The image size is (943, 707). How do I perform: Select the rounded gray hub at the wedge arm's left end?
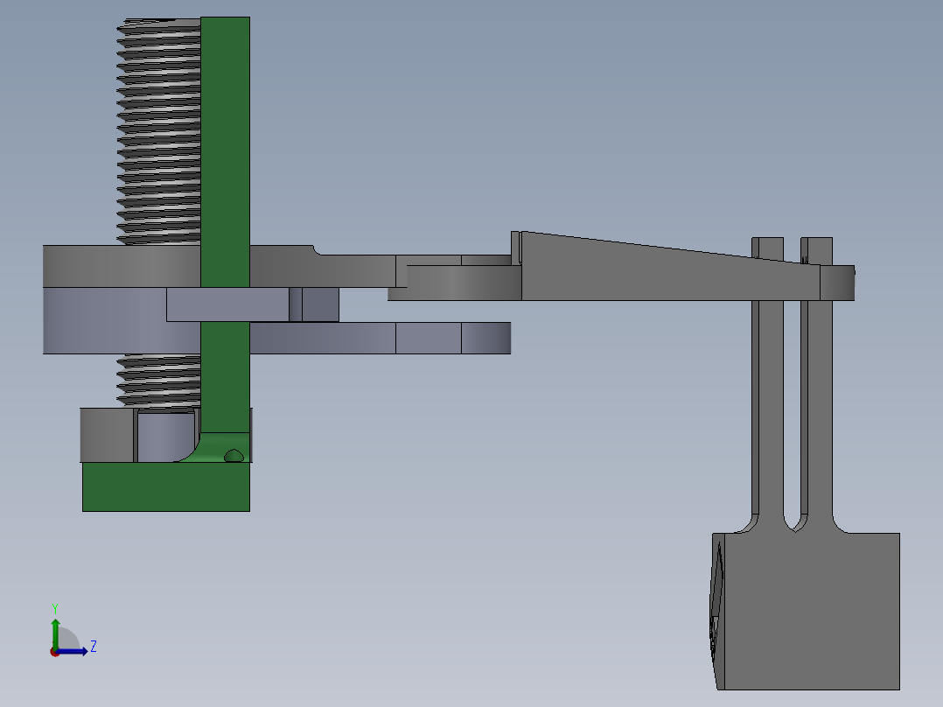[455, 283]
